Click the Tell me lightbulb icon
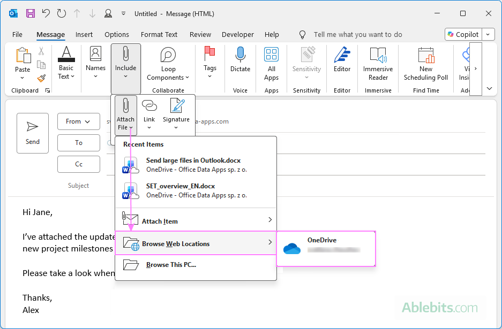 pyautogui.click(x=302, y=35)
